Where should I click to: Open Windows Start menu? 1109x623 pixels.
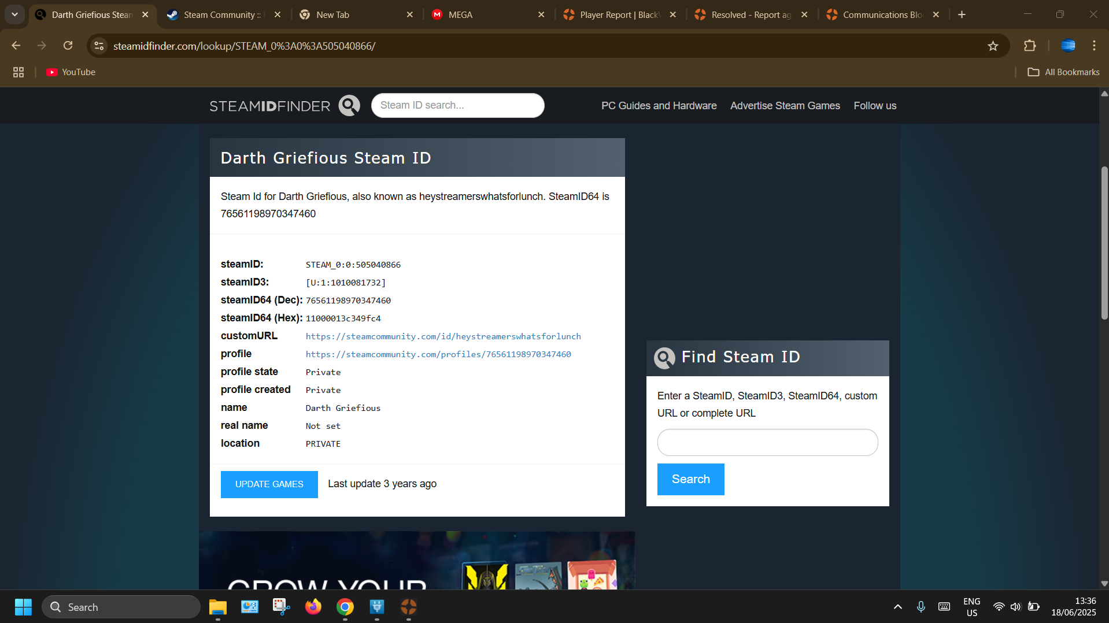(x=23, y=607)
